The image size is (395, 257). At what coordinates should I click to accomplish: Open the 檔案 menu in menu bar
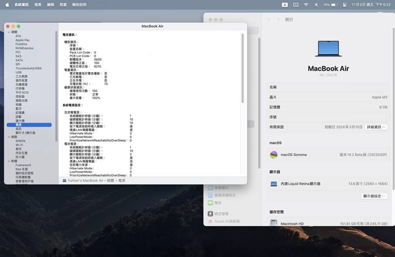tap(38, 4)
